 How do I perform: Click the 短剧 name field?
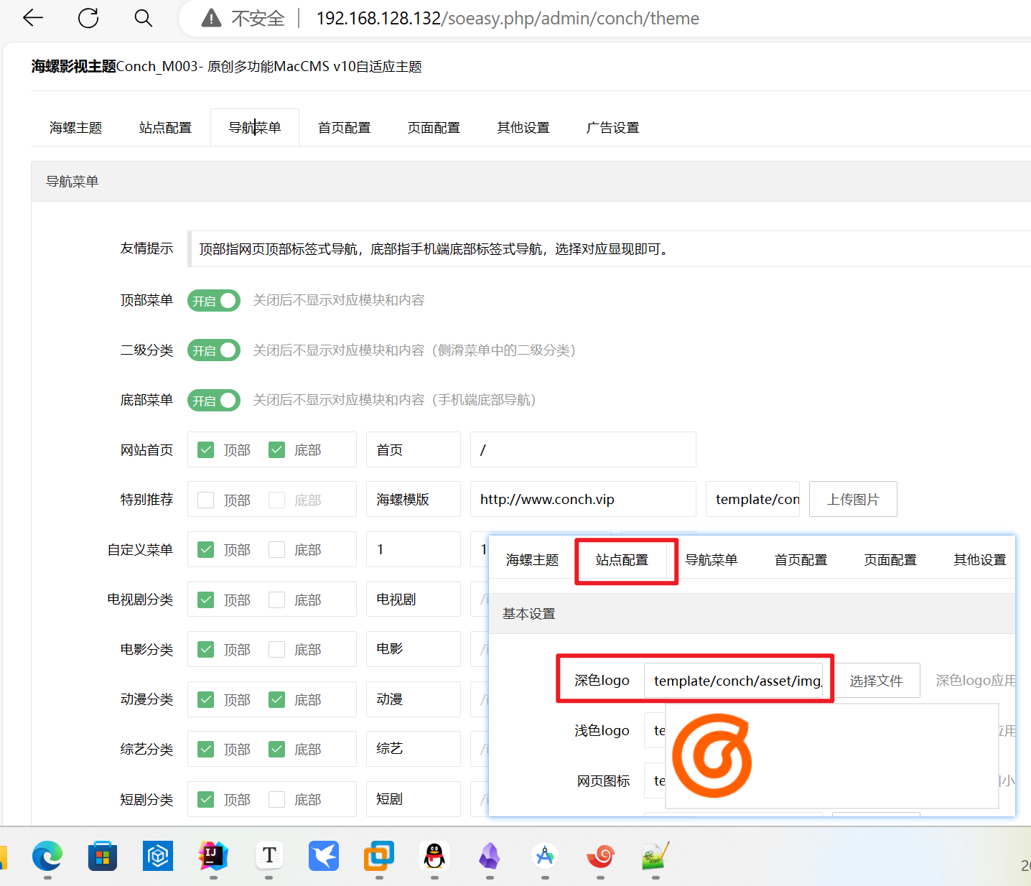point(414,798)
